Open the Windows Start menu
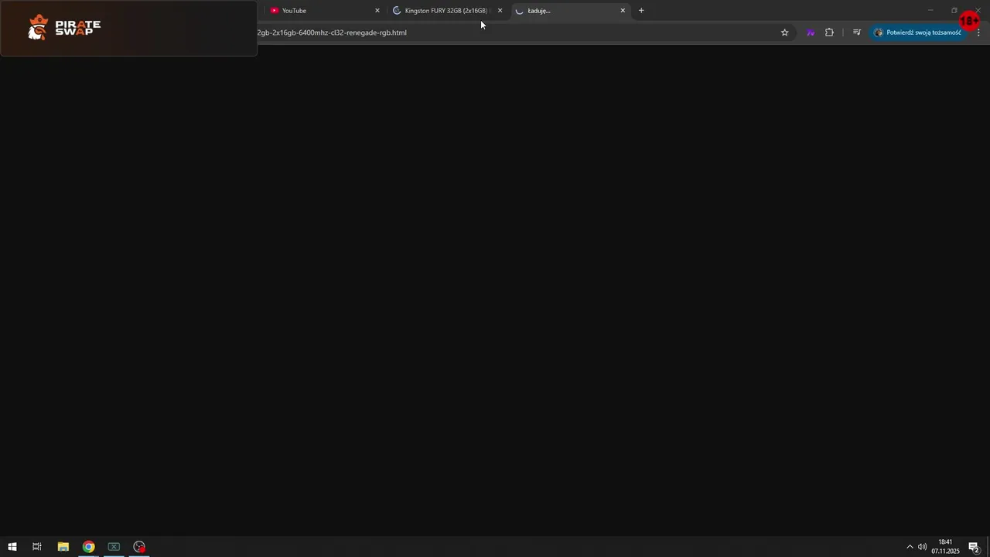Image resolution: width=990 pixels, height=557 pixels. (12, 547)
